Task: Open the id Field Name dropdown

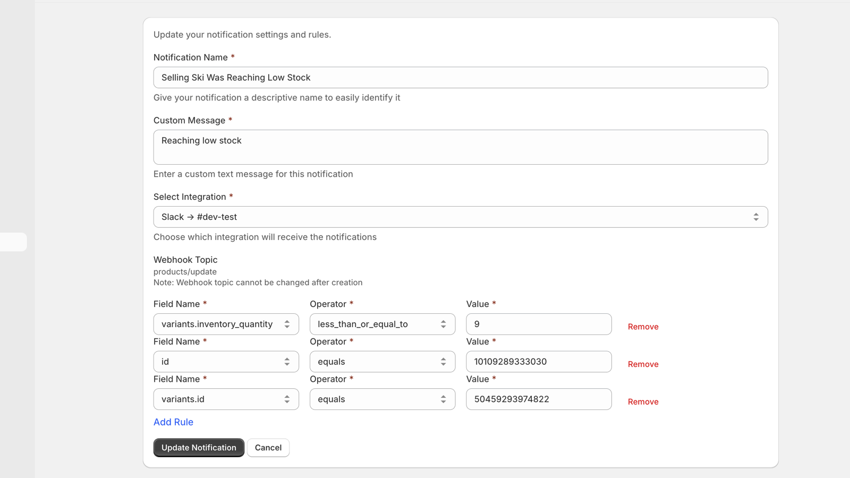Action: click(x=226, y=362)
